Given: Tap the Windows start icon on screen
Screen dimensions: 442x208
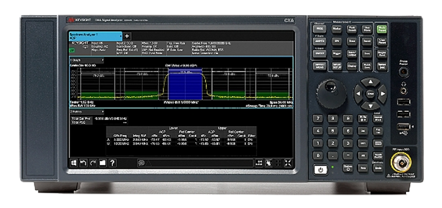Looking at the screenshot, I should [x=74, y=163].
